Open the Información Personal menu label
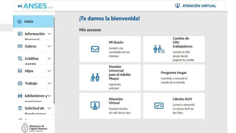Image resolution: width=236 pixels, height=133 pixels. tap(35, 36)
